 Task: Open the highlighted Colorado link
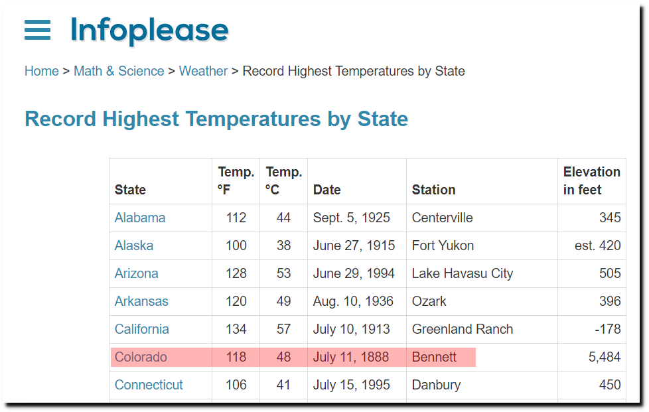point(141,357)
